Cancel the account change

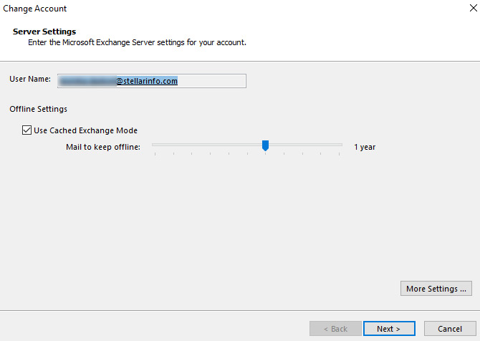pos(449,329)
